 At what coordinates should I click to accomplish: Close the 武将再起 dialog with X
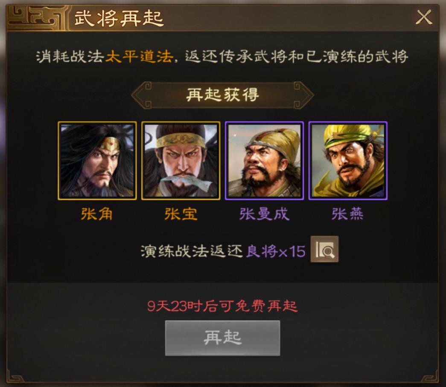[x=424, y=17]
